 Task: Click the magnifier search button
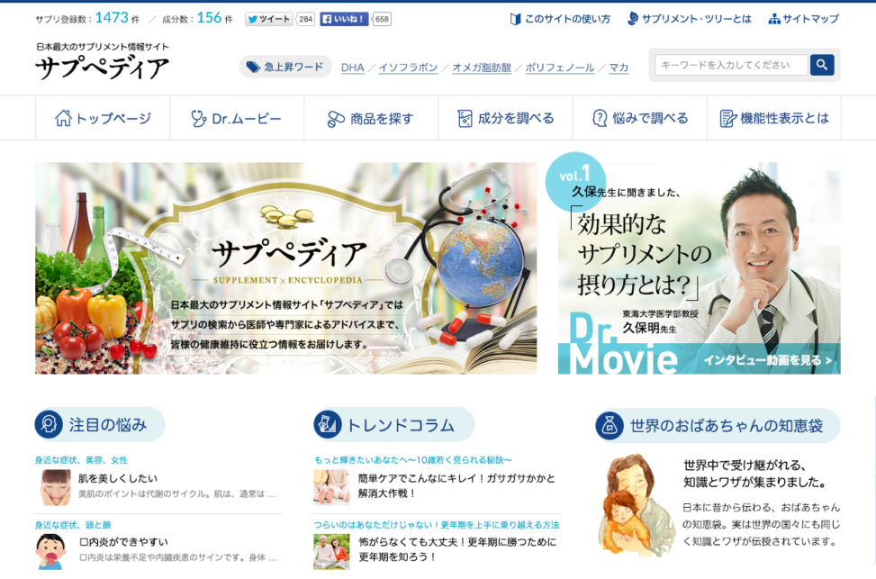coord(821,65)
